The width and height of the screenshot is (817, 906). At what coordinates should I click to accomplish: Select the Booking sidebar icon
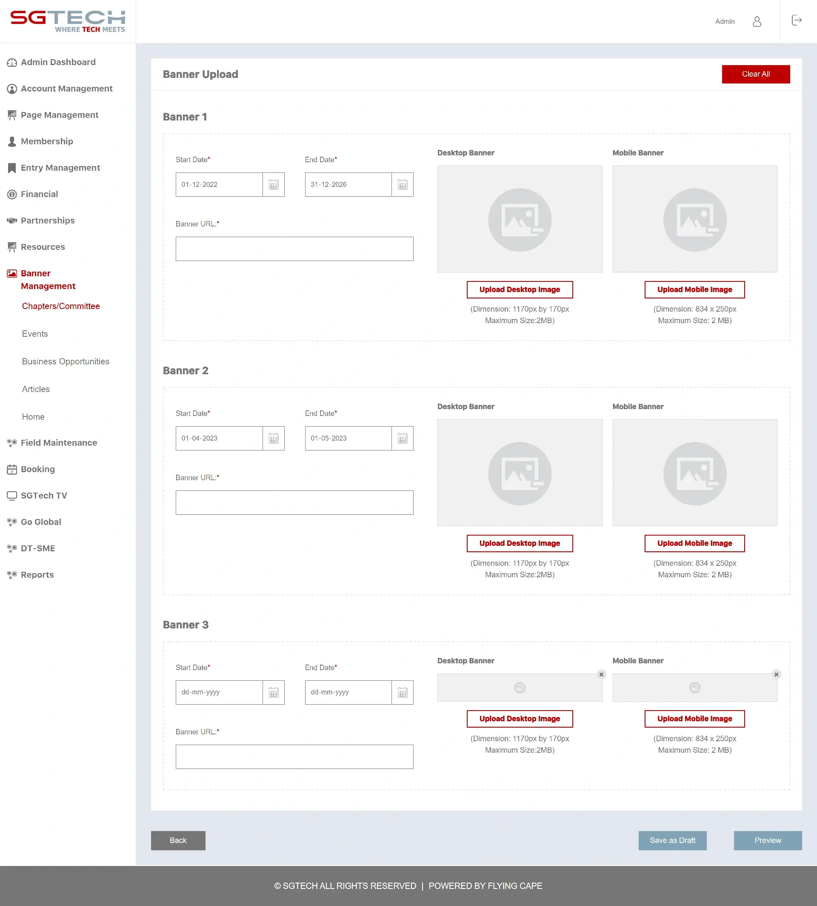click(11, 469)
